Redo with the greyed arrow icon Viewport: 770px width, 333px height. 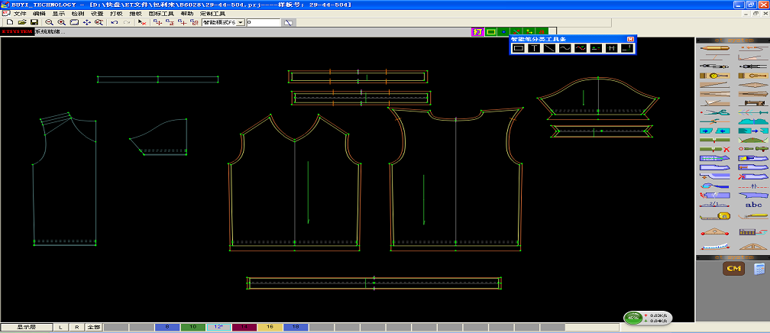click(127, 22)
